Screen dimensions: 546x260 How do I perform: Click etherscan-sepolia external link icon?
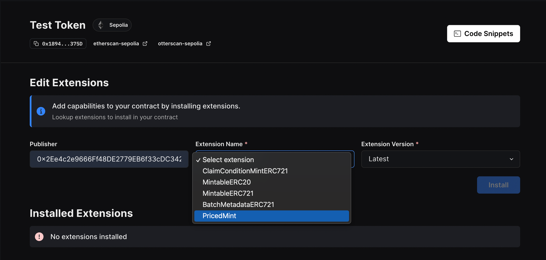(145, 44)
